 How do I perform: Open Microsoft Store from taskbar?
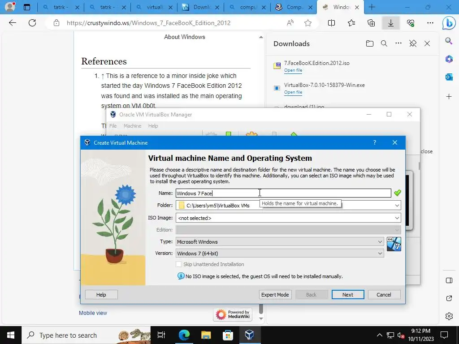coord(228,335)
